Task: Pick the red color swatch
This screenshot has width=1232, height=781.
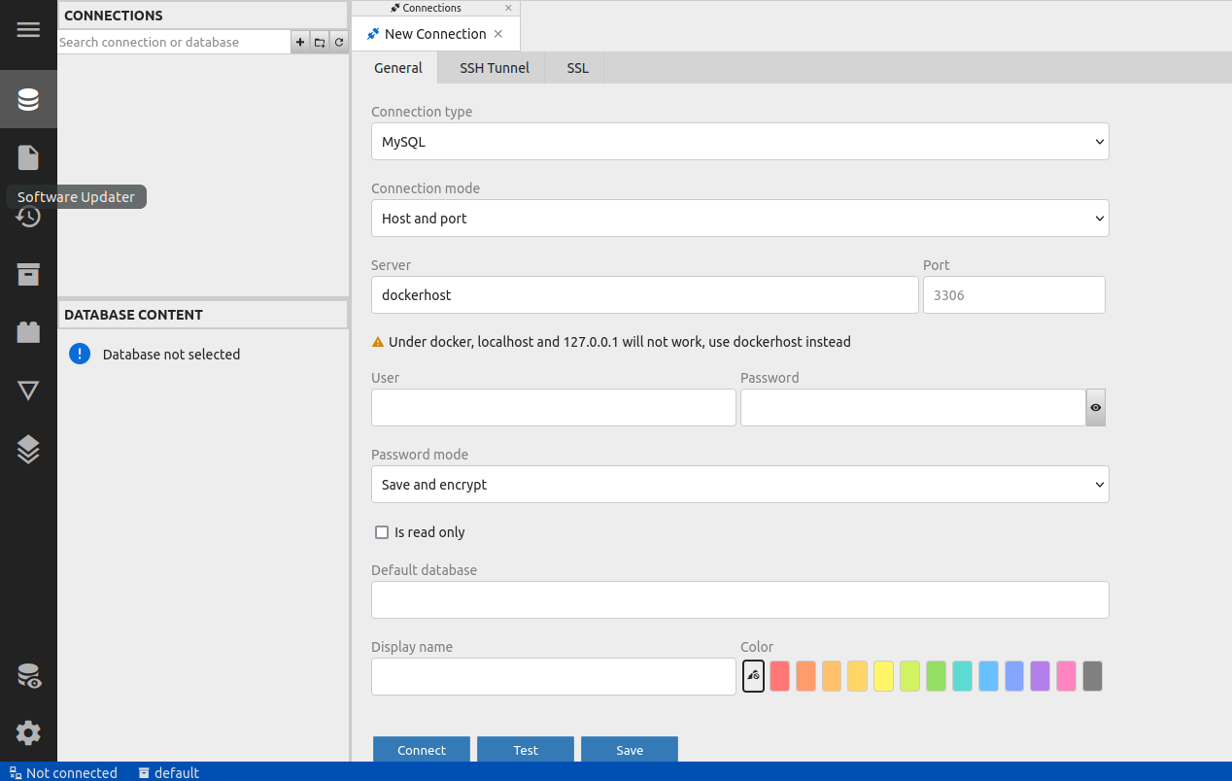Action: click(x=779, y=676)
